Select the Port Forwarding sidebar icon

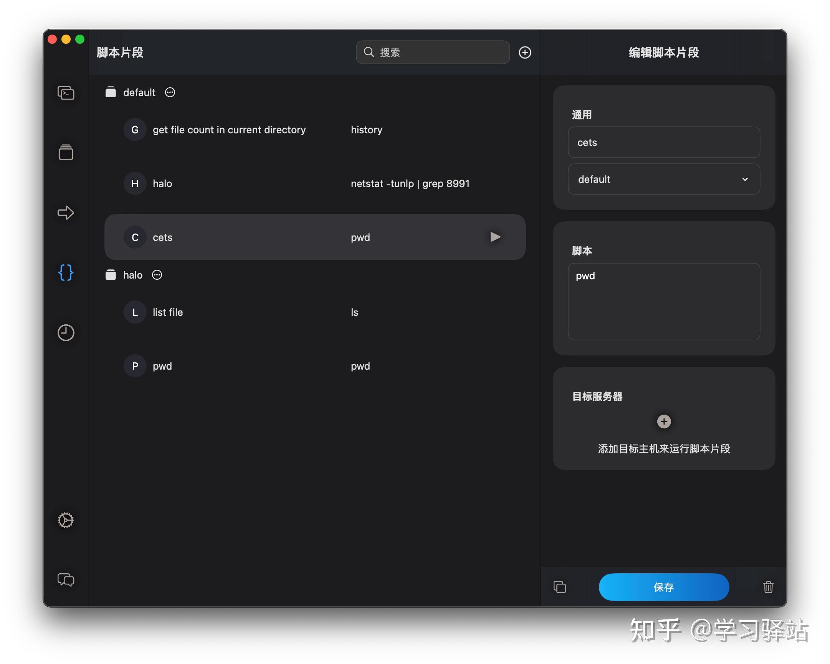(66, 213)
